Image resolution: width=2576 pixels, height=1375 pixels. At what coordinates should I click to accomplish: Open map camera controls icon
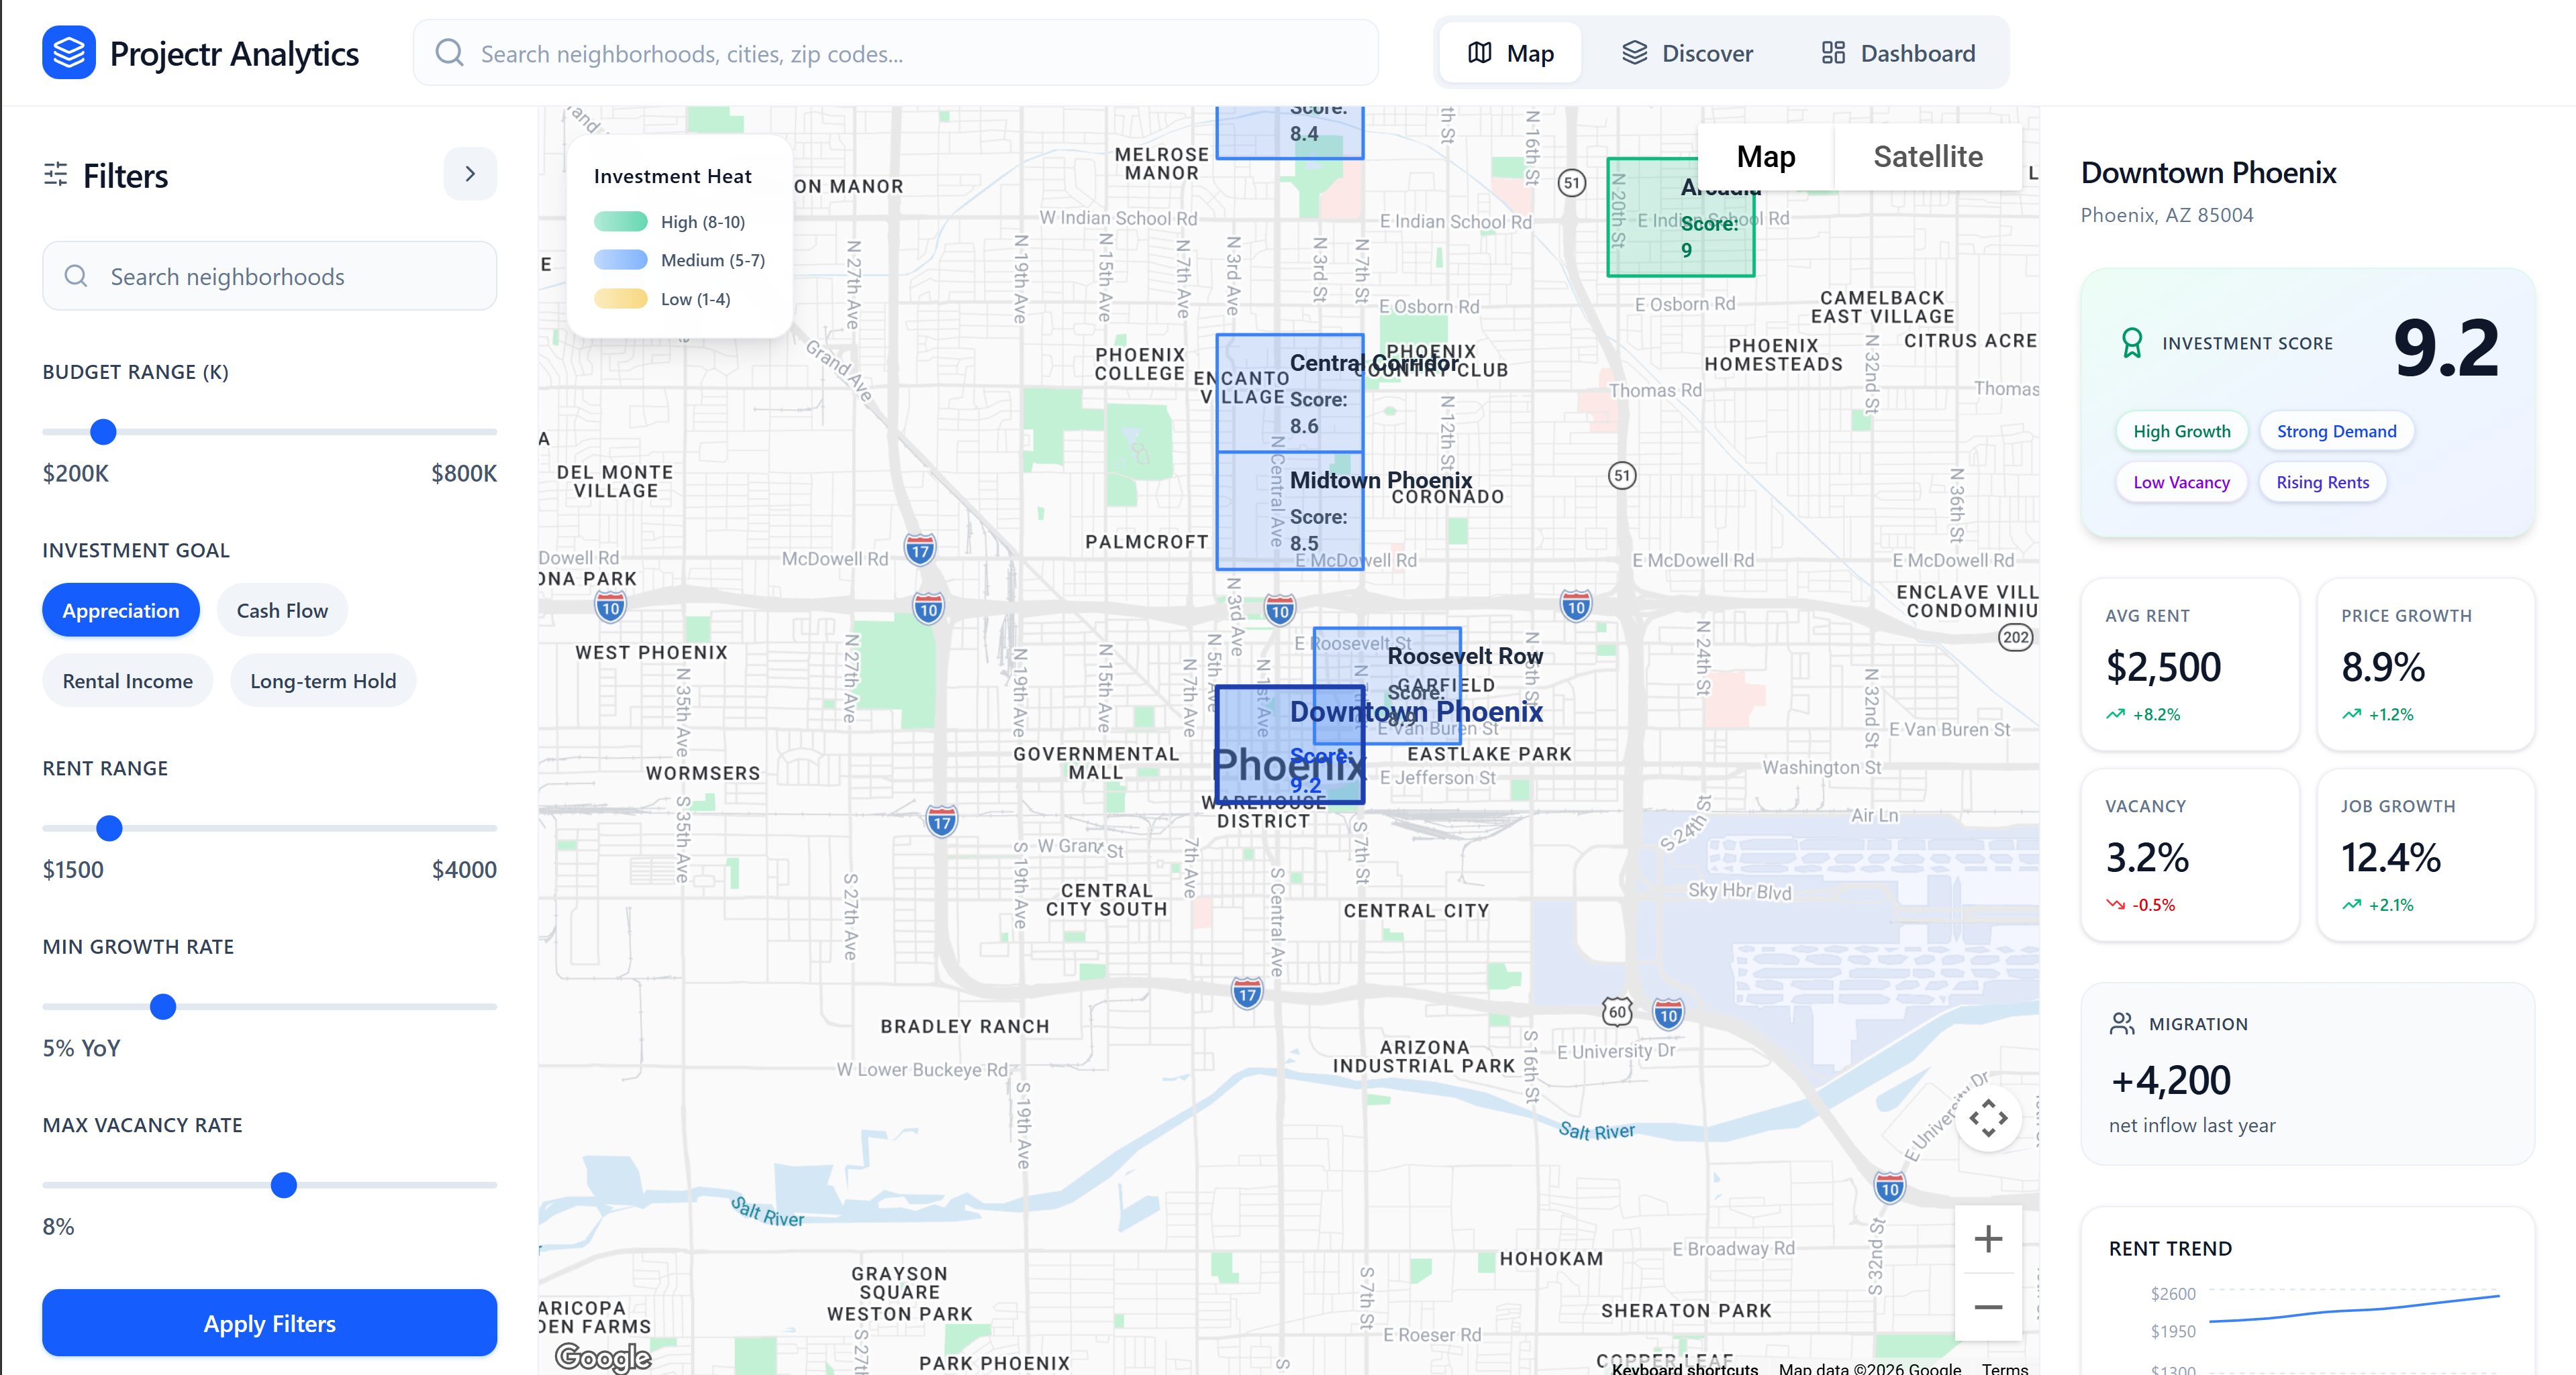point(1988,1118)
